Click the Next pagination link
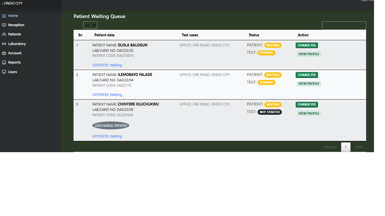The width and height of the screenshot is (385, 216). click(x=359, y=147)
